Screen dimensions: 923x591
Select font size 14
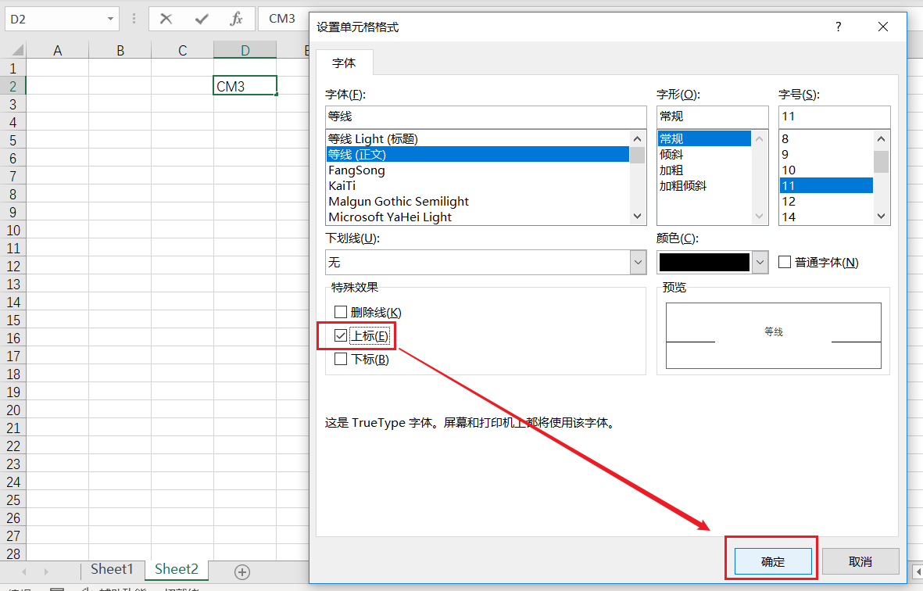pos(826,217)
